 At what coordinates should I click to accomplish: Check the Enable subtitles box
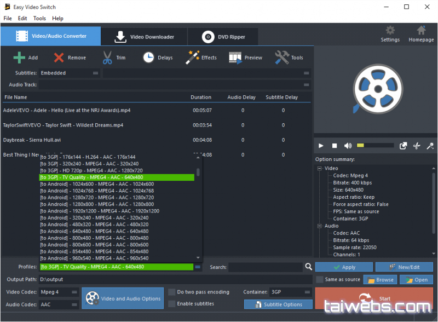[172, 303]
